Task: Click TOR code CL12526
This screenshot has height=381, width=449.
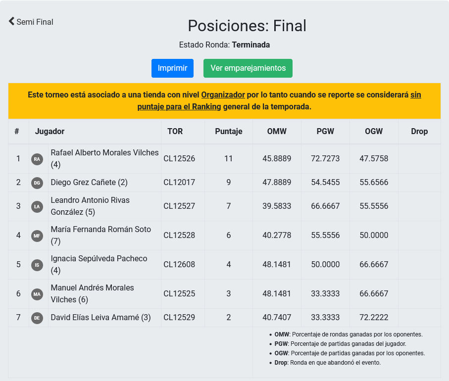Action: tap(179, 159)
